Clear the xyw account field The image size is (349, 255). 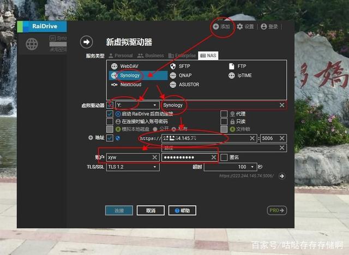155,157
